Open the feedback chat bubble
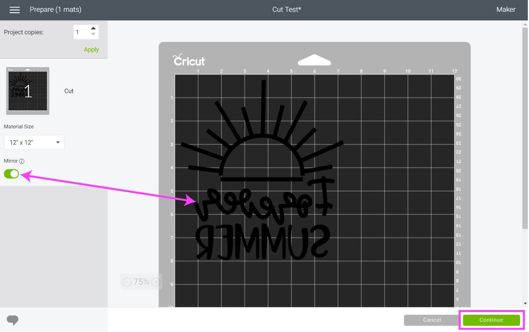The height and width of the screenshot is (332, 529). [x=13, y=320]
